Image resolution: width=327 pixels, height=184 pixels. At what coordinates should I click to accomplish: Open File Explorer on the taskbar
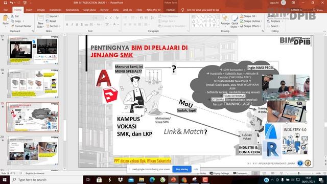point(142,179)
